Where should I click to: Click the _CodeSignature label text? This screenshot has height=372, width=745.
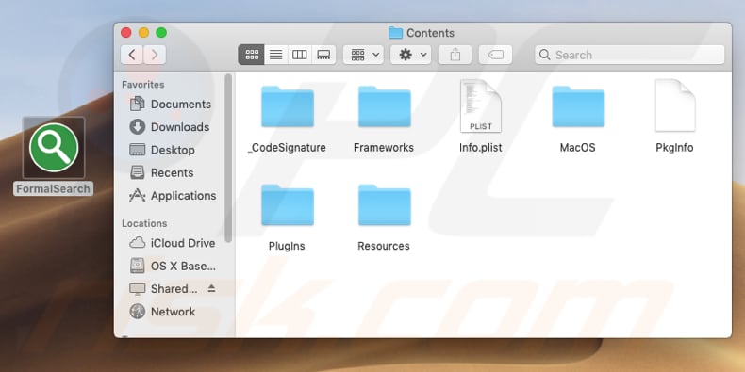coord(288,148)
